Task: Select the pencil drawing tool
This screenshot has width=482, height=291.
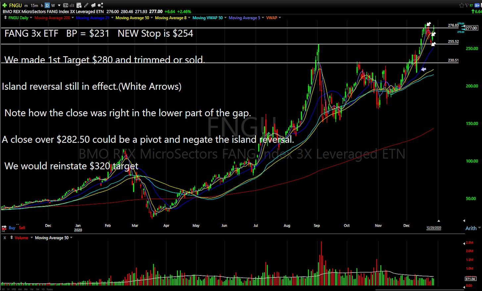Action: [x=86, y=5]
